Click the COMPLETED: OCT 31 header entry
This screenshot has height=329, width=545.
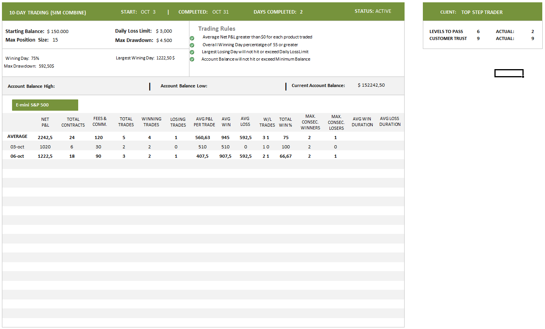tap(203, 12)
